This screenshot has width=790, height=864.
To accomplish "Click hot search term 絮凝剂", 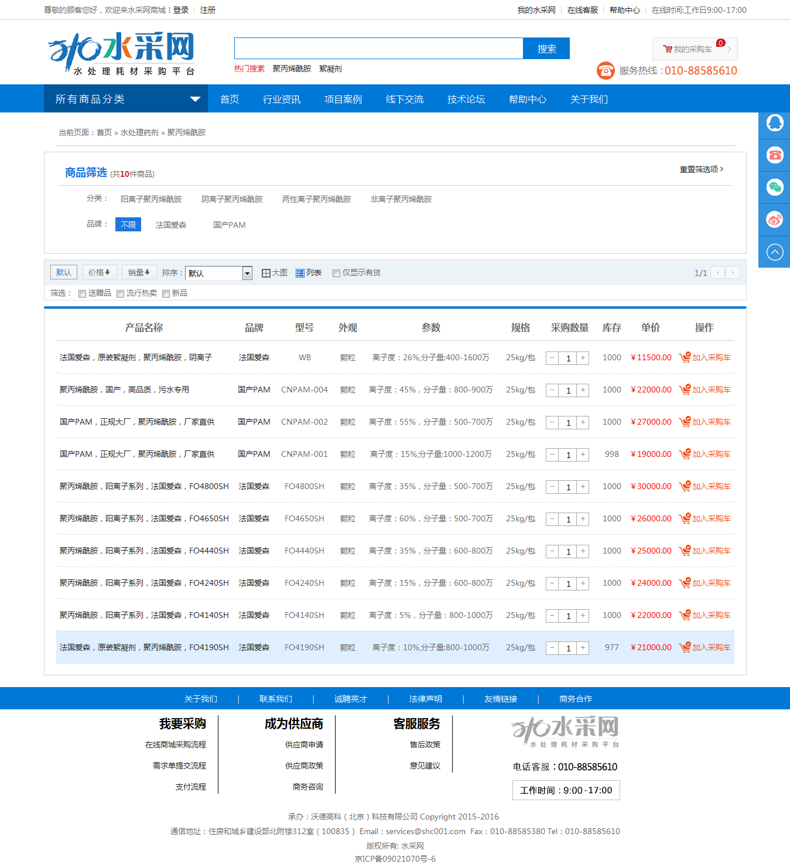I will (330, 69).
